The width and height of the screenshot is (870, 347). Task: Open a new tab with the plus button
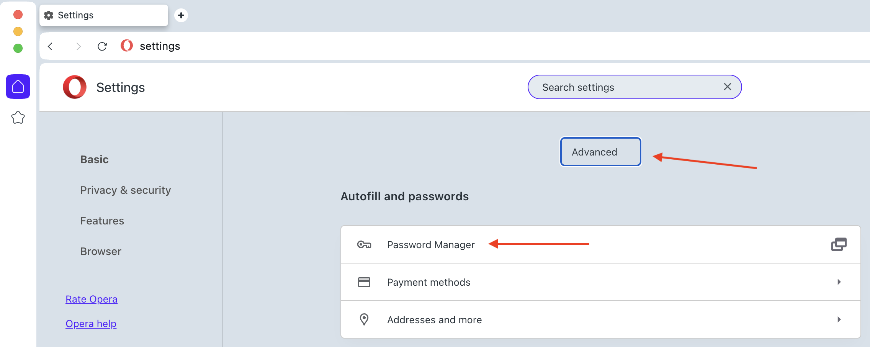[181, 15]
